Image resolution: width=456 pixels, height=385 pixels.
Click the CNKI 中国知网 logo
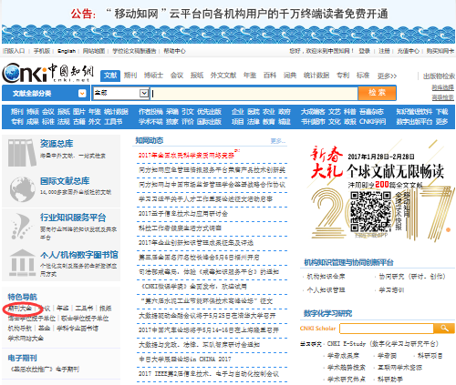pyautogui.click(x=47, y=73)
